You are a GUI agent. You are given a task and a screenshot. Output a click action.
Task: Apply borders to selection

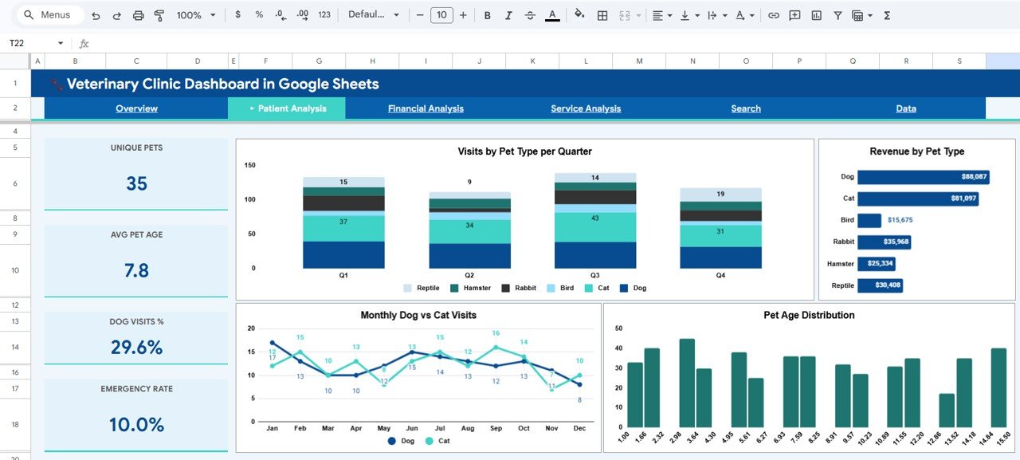pyautogui.click(x=601, y=14)
